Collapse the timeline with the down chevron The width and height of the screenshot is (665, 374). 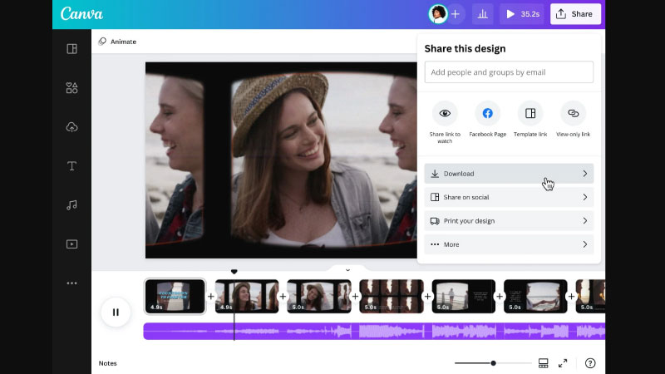347,269
